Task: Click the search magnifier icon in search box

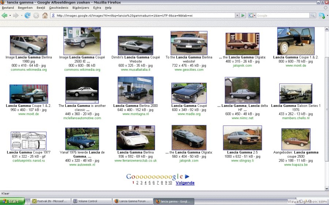Action: click(x=313, y=15)
